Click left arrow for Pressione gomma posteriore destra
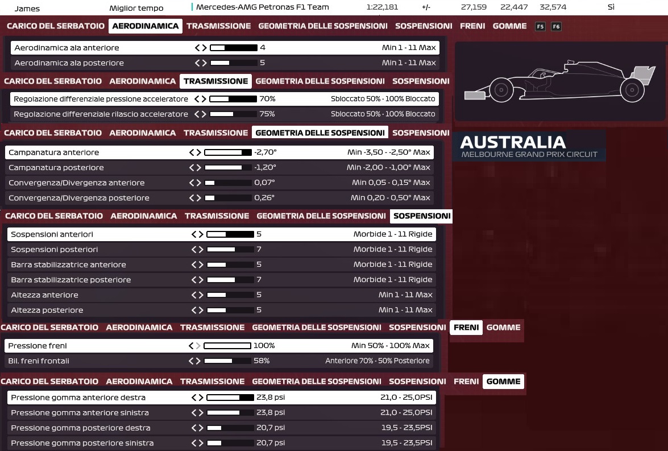Viewport: 668px width, 451px height. (194, 428)
